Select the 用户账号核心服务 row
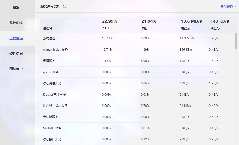Viewport: 239px width, 145px height. 55,106
